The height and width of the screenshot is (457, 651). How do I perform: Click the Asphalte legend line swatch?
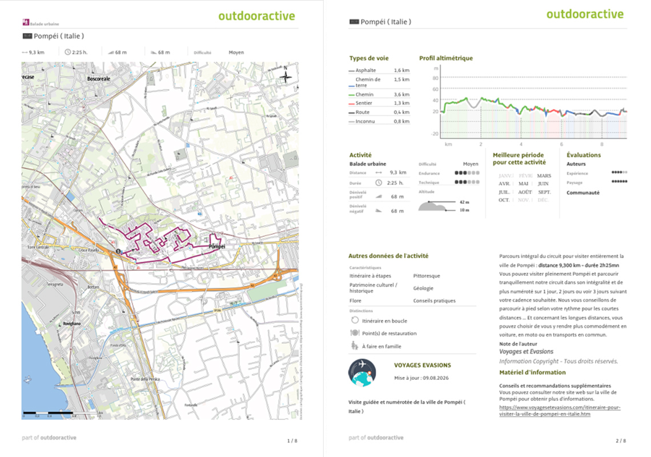(352, 71)
